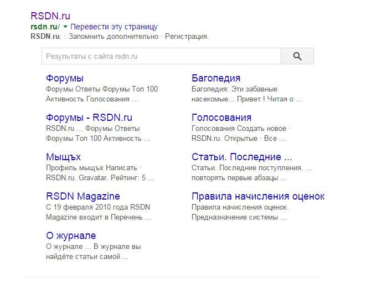Open the 'Мыщъх' sitelink
Viewport: 377px width, 285px height.
64,157
